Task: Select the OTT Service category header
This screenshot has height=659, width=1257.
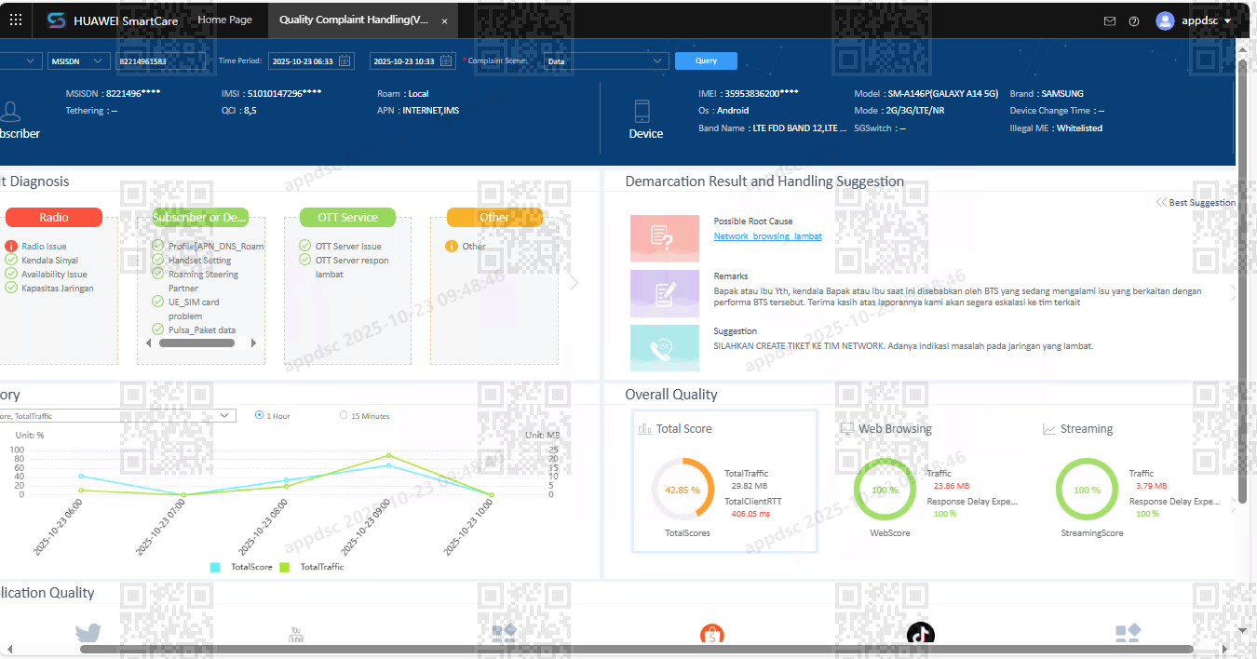Action: tap(347, 217)
